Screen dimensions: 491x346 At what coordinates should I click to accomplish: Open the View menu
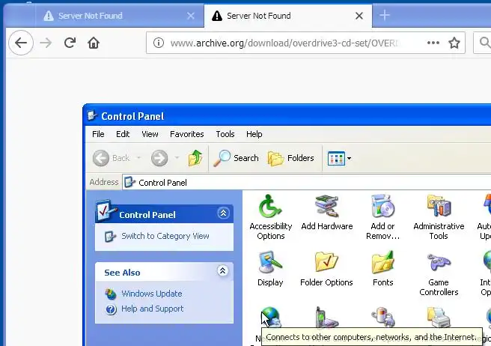150,134
